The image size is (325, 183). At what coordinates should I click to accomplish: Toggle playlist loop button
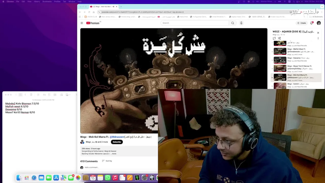(x=274, y=38)
